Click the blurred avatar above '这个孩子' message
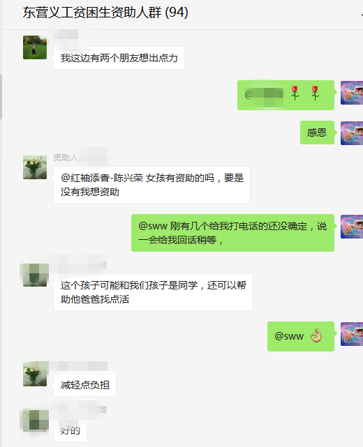 [35, 275]
